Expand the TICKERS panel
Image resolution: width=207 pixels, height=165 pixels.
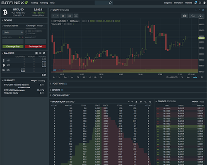[2, 20]
